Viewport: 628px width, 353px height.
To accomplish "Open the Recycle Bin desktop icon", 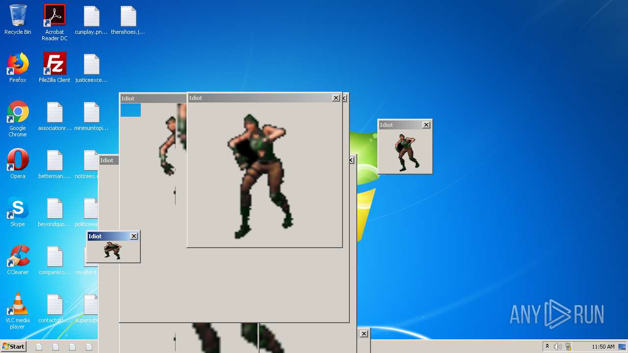I will [18, 20].
